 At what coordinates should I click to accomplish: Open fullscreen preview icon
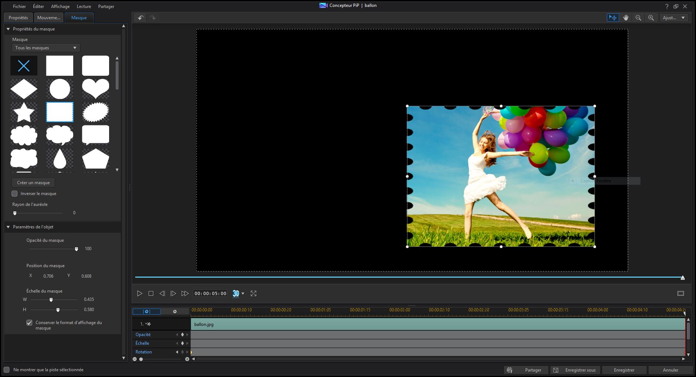pos(254,294)
